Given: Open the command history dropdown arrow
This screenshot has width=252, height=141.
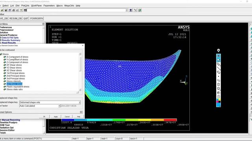Looking at the screenshot, I should [126, 10].
